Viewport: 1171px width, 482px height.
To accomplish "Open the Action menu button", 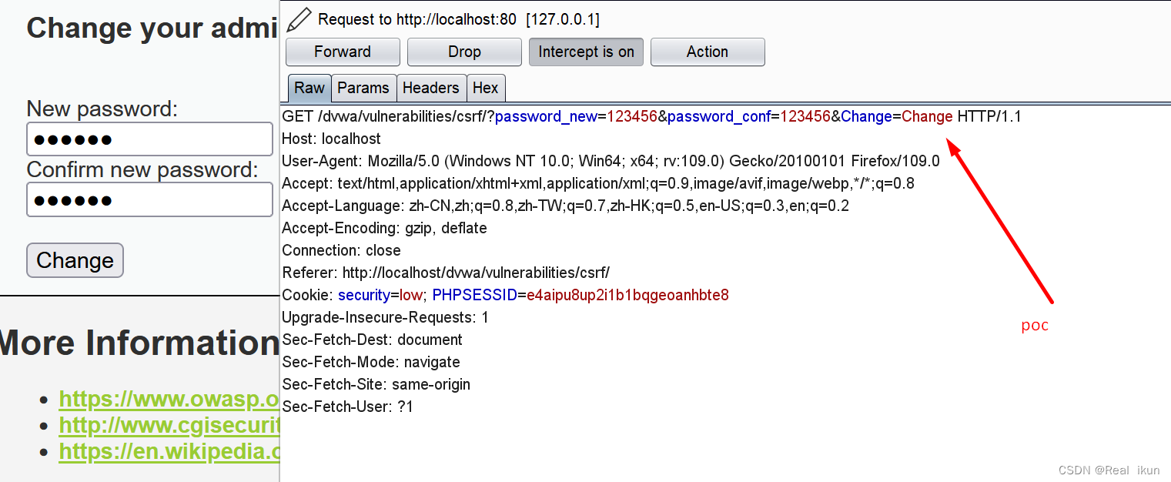I will 708,52.
